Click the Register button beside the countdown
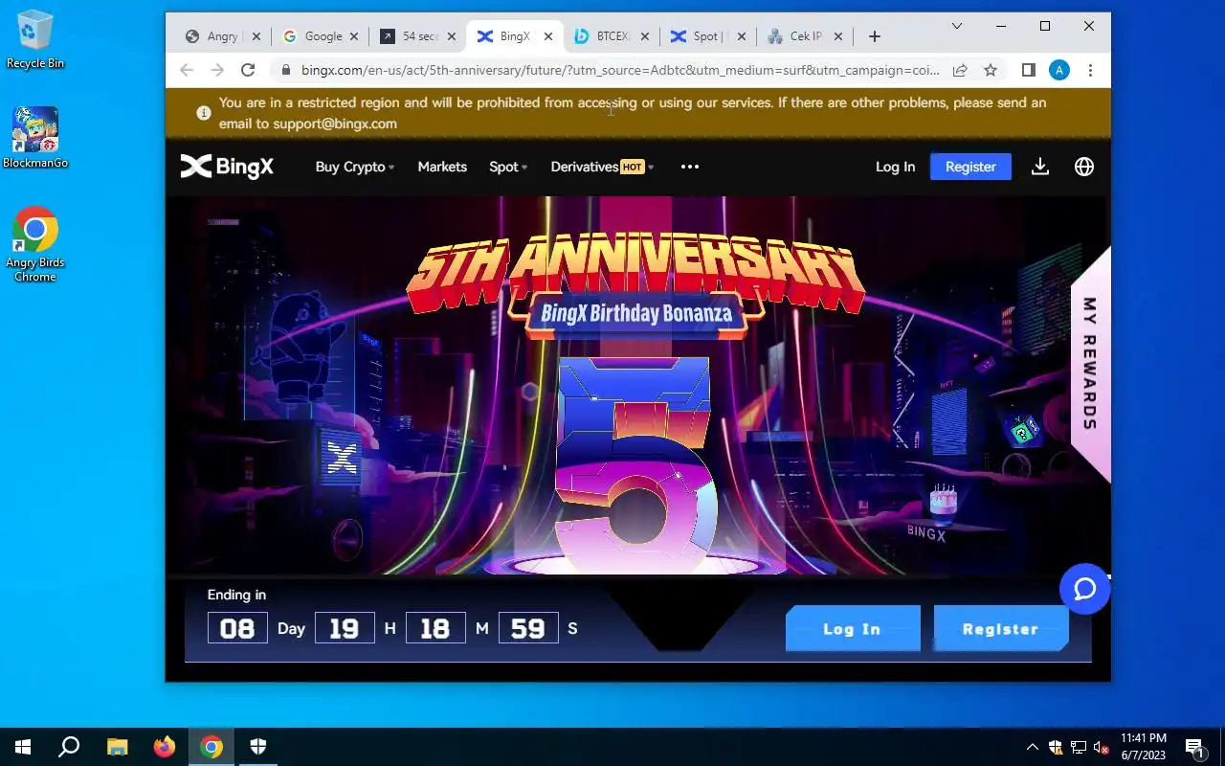 [x=1000, y=629]
